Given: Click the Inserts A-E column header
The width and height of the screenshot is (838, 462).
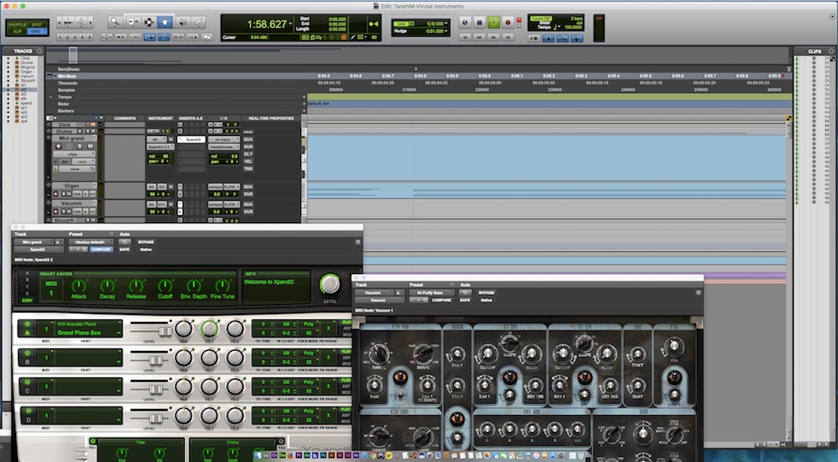Looking at the screenshot, I should click(x=191, y=119).
